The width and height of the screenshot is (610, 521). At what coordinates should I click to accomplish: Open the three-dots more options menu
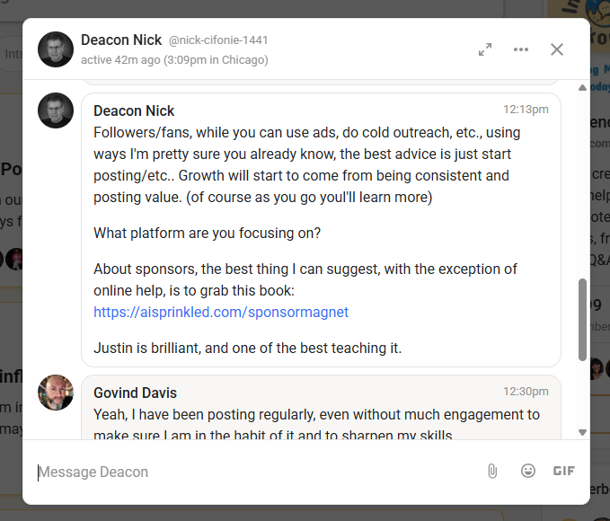(521, 49)
